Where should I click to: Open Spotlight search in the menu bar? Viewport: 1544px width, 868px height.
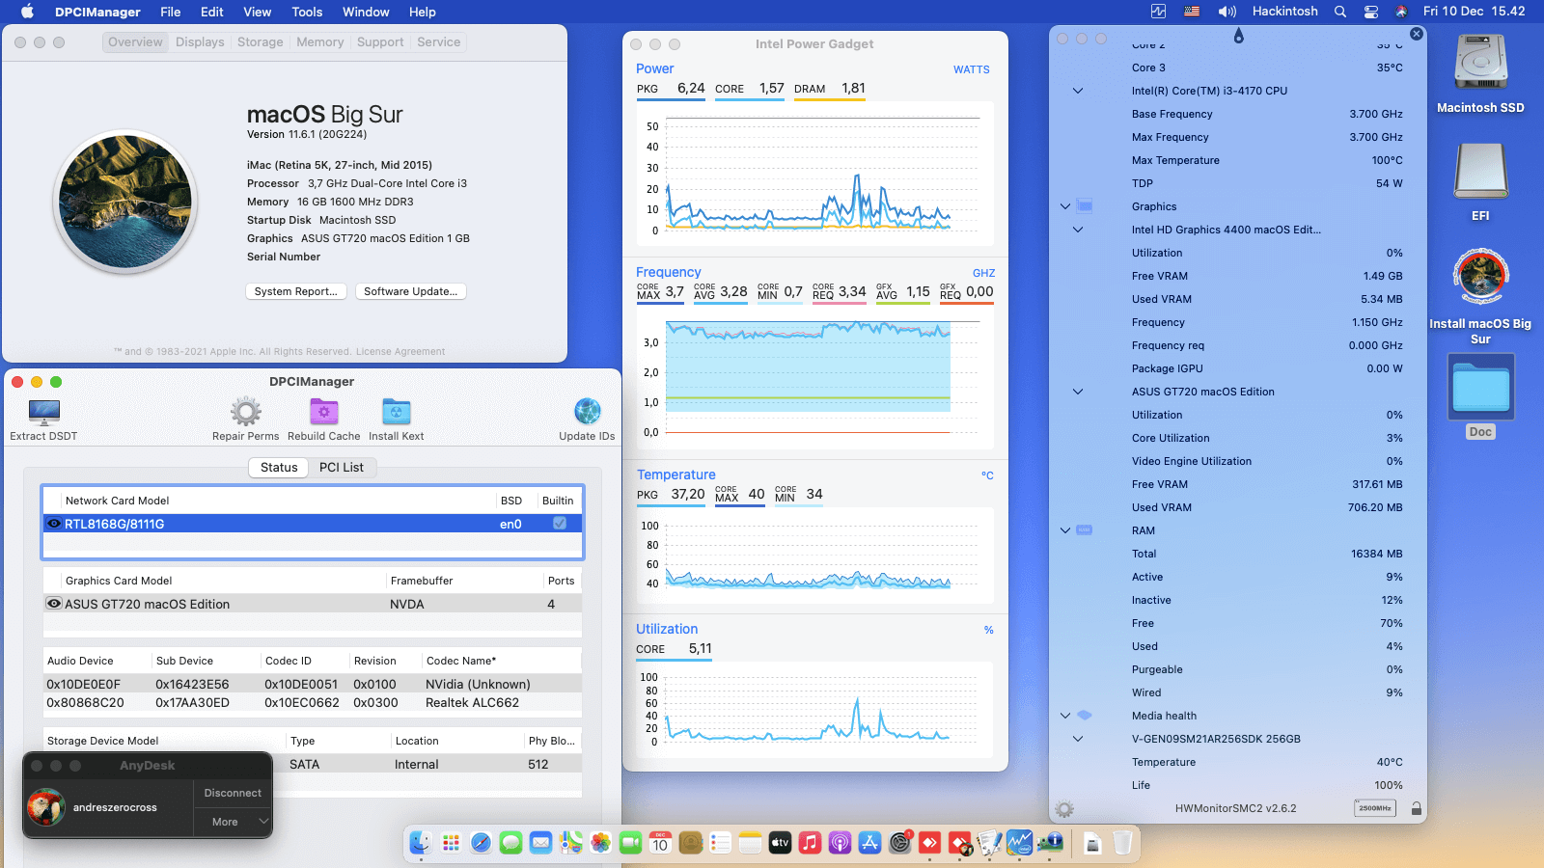tap(1340, 12)
